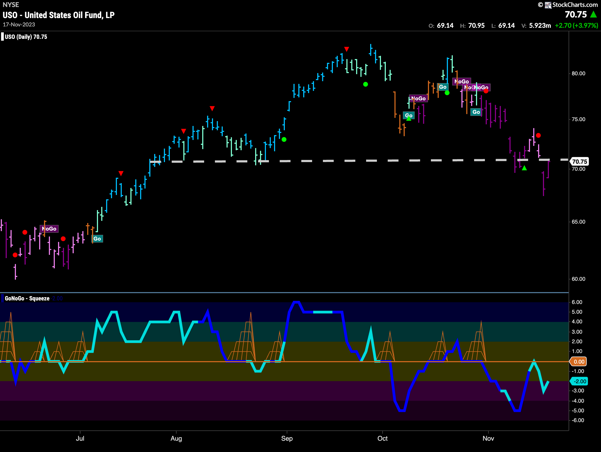Image resolution: width=601 pixels, height=452 pixels.
Task: Click the lowest red dot in June
Action: point(15,255)
